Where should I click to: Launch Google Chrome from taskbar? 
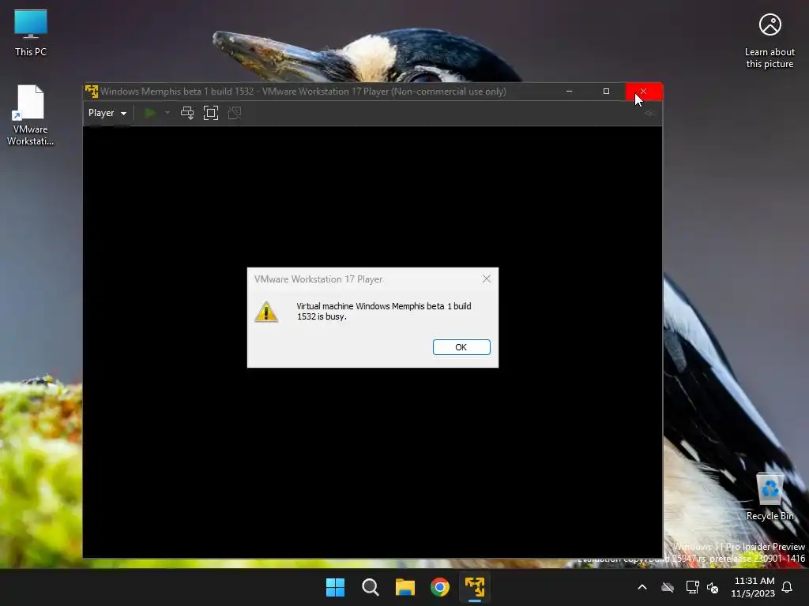pos(440,587)
